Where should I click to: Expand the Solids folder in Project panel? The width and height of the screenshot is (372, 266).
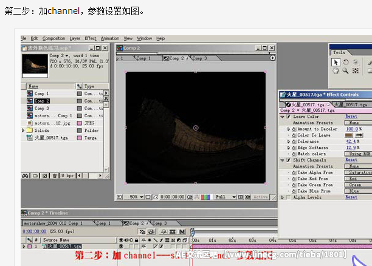[23, 130]
